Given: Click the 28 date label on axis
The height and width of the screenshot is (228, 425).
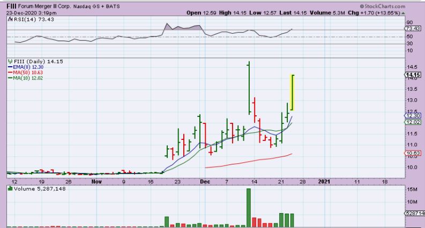Looking at the screenshot, I should pyautogui.click(x=302, y=182).
